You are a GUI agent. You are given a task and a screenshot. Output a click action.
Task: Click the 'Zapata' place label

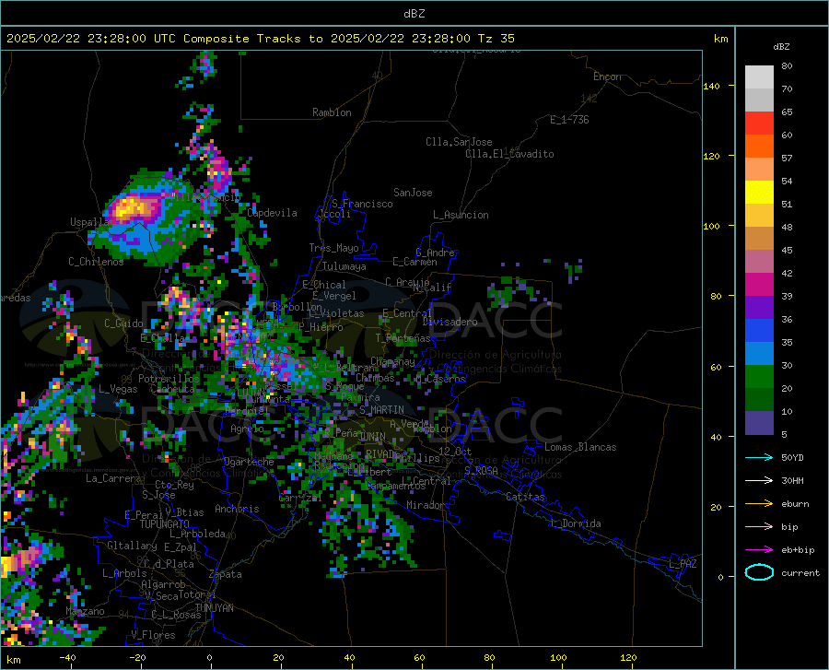(x=226, y=574)
